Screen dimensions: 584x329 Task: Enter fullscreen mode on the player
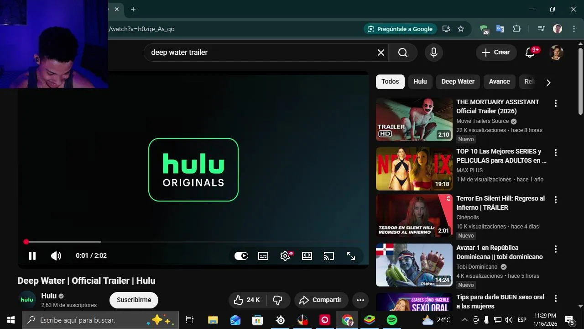tap(351, 256)
